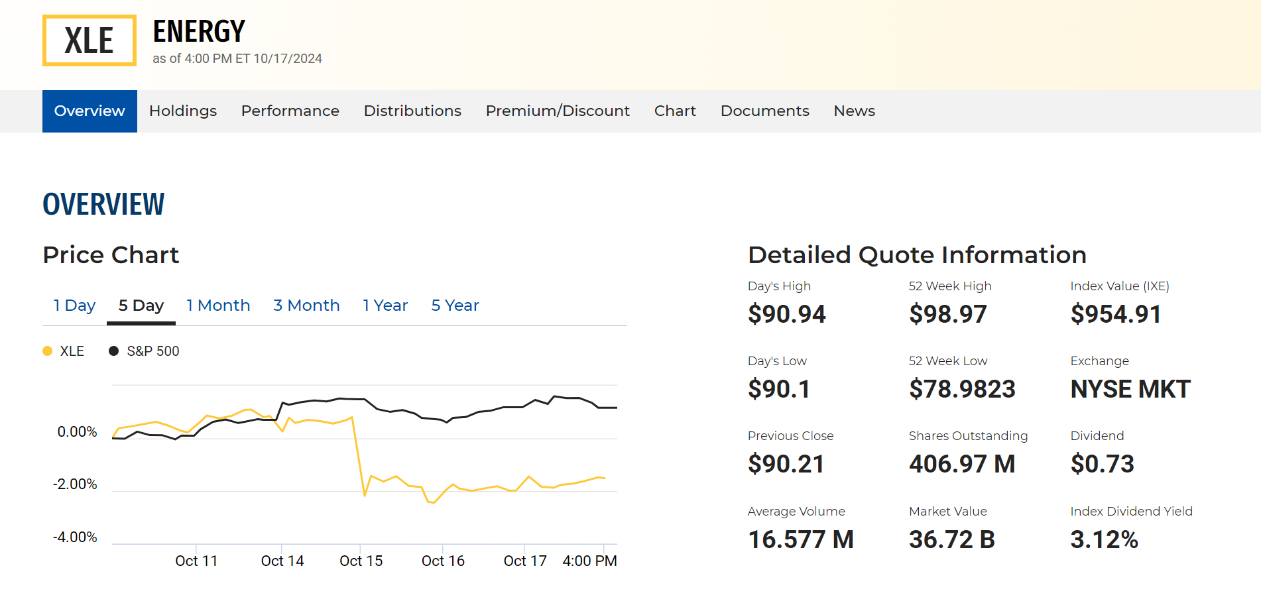
Task: Open the Overview tab
Action: click(x=90, y=111)
